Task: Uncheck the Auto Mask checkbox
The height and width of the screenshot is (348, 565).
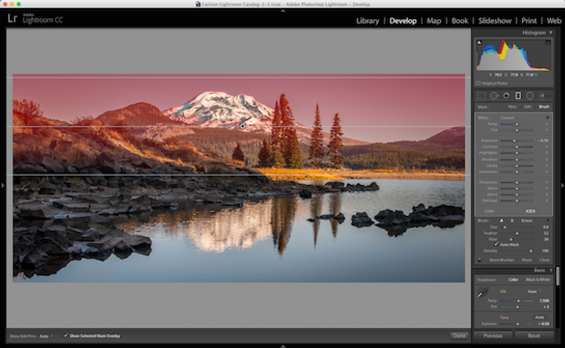Action: 496,244
